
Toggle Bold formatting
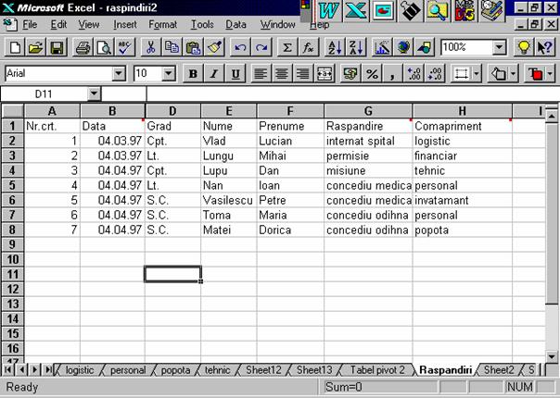pos(194,73)
